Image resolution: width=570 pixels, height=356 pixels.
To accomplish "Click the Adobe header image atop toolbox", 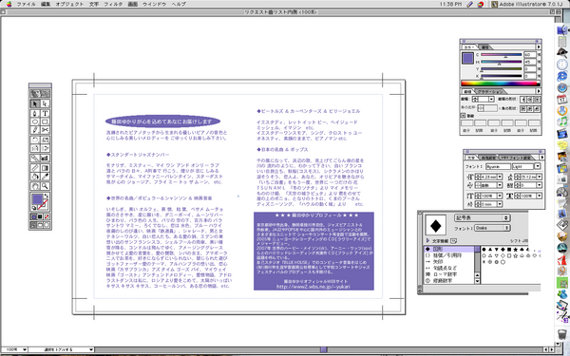I will (40, 94).
